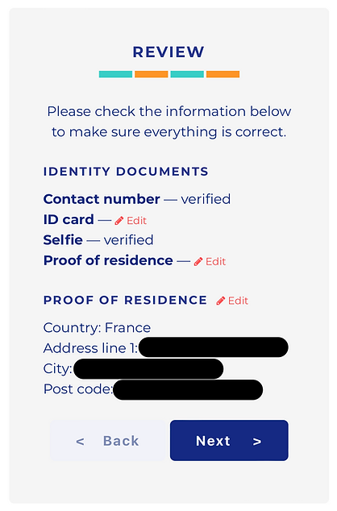Image resolution: width=337 pixels, height=511 pixels.
Task: Click the Contact number verified row
Action: pyautogui.click(x=137, y=199)
